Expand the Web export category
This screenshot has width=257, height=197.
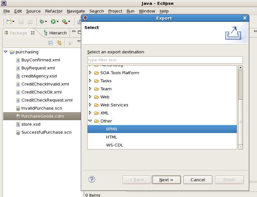point(90,96)
